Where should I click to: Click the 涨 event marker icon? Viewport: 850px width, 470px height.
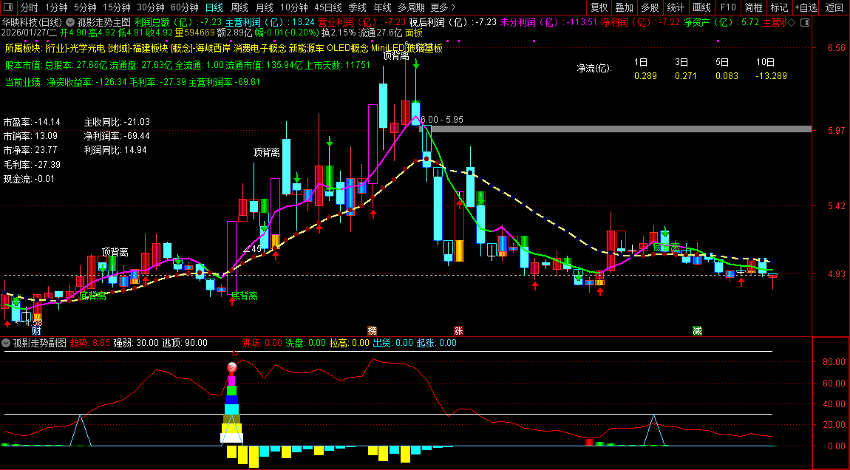pyautogui.click(x=458, y=330)
